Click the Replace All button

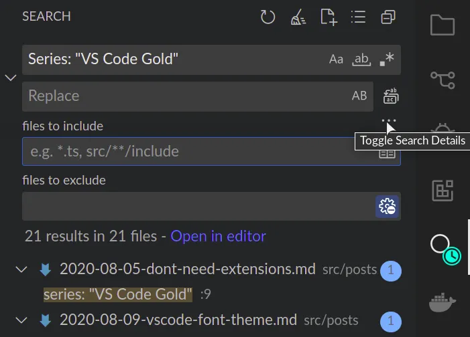(x=391, y=96)
